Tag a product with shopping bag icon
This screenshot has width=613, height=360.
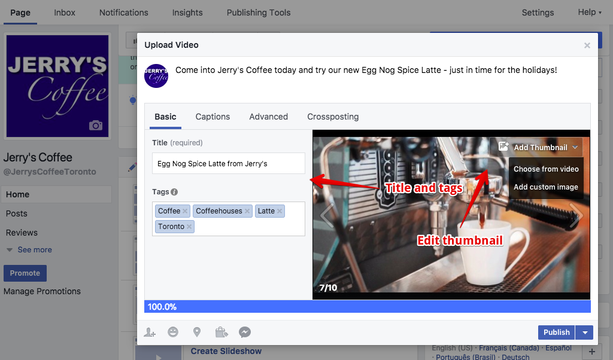coord(221,332)
